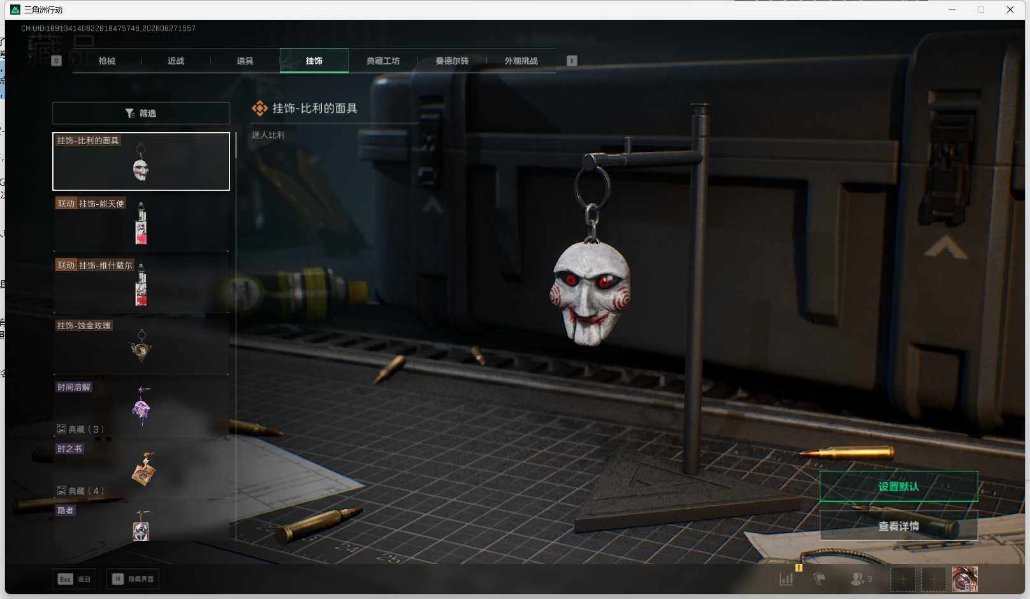Click the 查看详情 button

click(x=899, y=526)
